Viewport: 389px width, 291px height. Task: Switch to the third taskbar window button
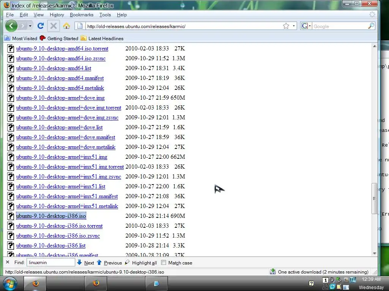click(156, 283)
